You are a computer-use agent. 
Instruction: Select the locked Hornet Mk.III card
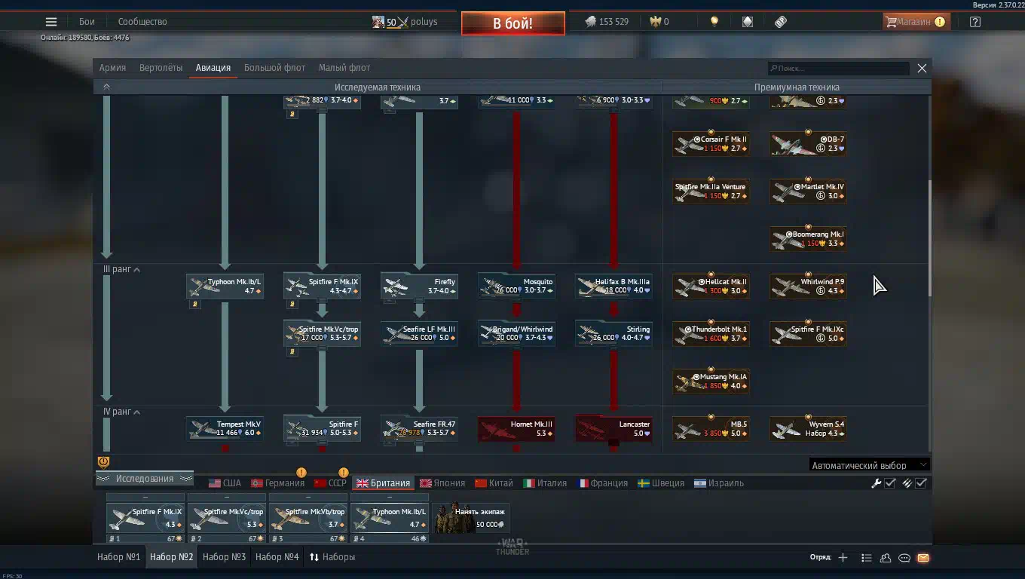point(516,429)
